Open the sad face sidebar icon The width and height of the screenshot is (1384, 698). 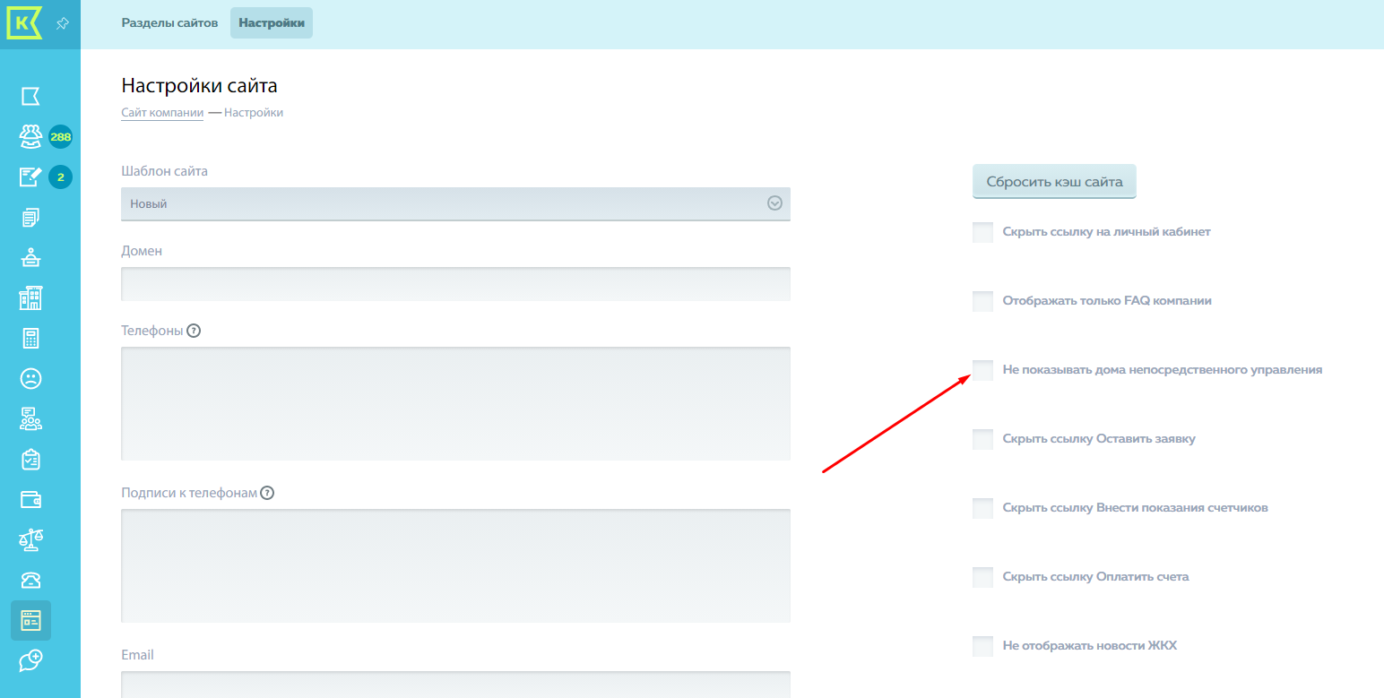30,378
